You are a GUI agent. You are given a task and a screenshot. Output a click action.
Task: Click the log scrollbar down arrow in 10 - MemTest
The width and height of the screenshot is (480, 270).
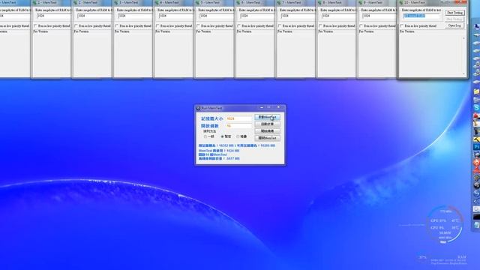[463, 73]
